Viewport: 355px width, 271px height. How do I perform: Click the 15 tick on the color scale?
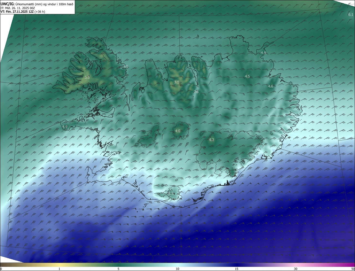coord(237,269)
